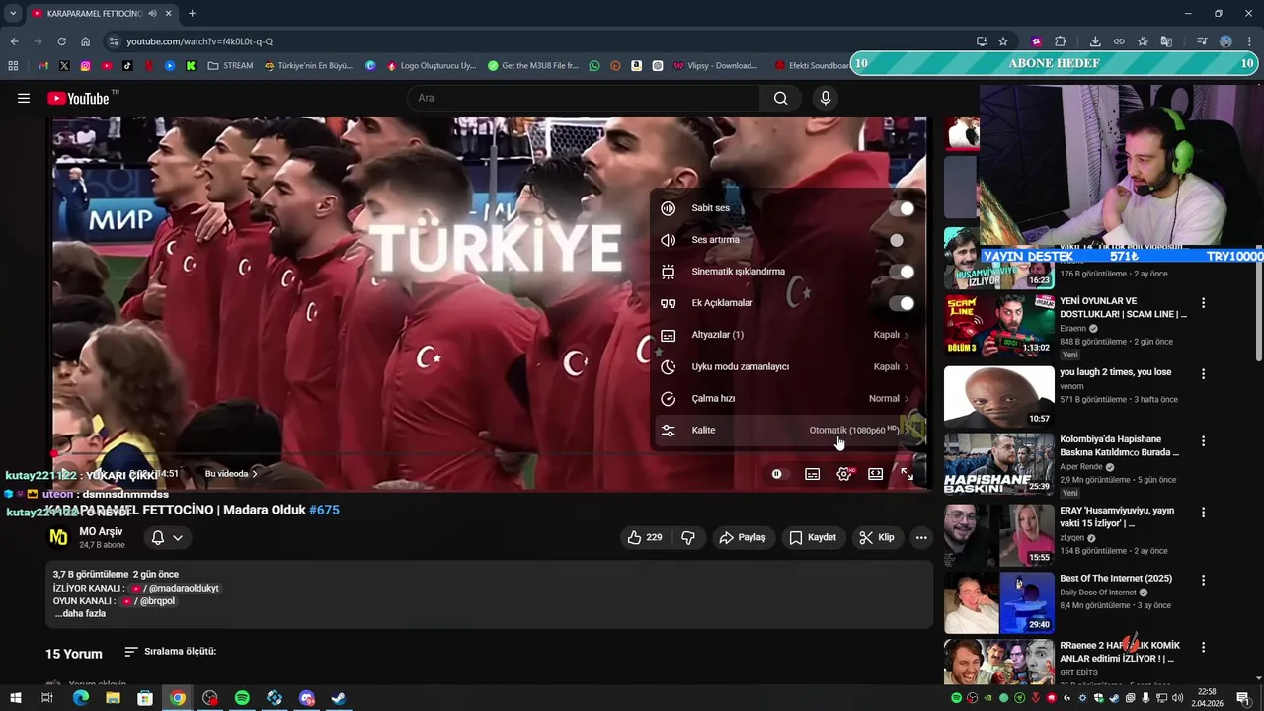Start voice search with the microphone
The width and height of the screenshot is (1264, 711).
point(826,98)
